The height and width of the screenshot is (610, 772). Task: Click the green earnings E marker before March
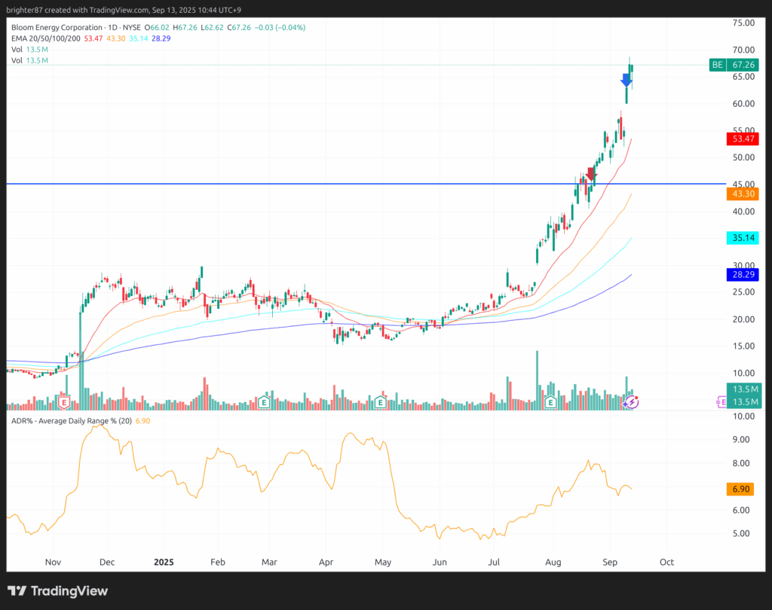[x=265, y=403]
